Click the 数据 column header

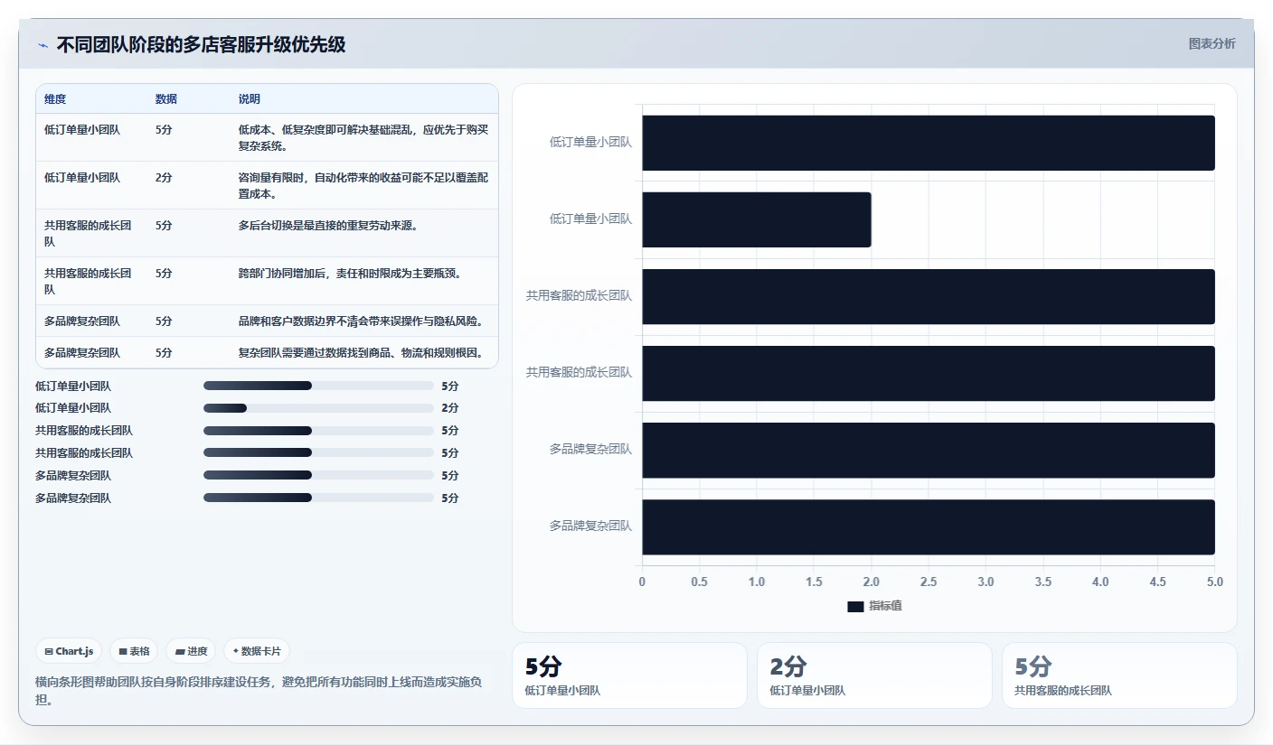tap(166, 98)
